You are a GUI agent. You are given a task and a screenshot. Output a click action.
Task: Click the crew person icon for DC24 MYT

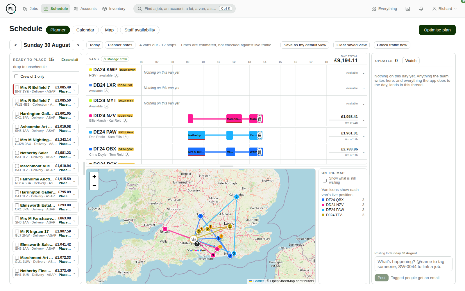pos(107,106)
